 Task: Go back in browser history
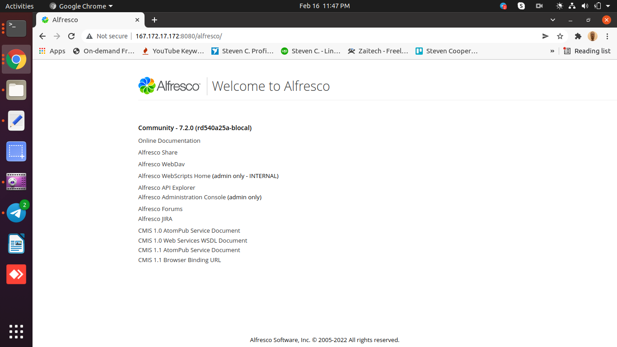pos(42,36)
